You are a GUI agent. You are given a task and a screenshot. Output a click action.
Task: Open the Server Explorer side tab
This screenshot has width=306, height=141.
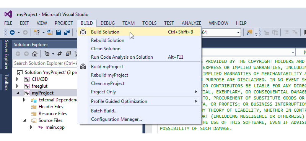coord(6,54)
